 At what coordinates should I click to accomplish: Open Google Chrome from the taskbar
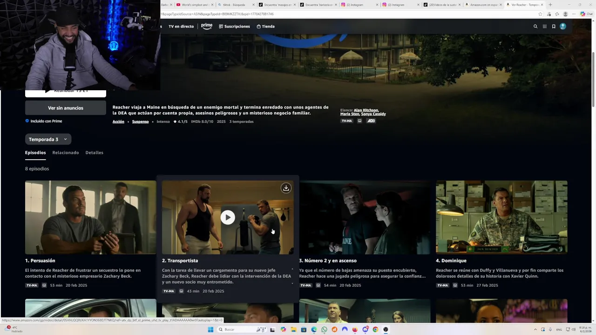(375, 329)
